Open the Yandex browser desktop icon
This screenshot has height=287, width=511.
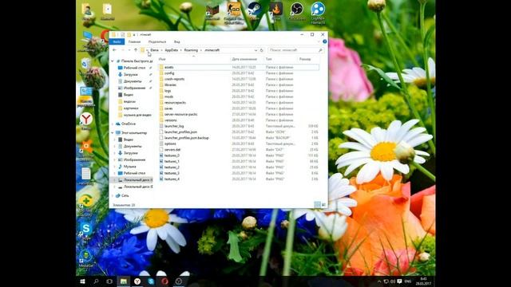point(86,120)
